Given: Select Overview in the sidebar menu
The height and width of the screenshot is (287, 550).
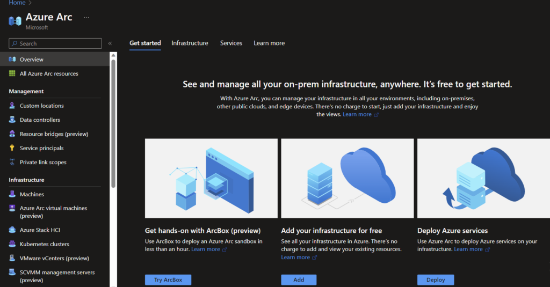Looking at the screenshot, I should (55, 59).
